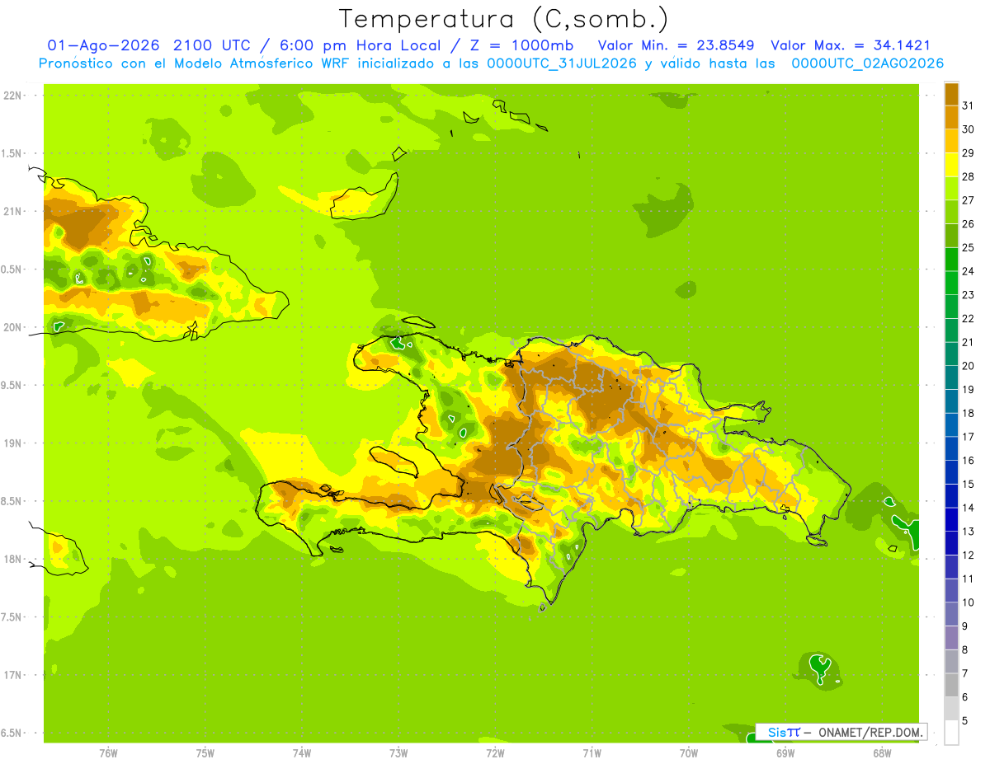
Task: Click purple swatch between 9 and 10
Action: (x=951, y=614)
